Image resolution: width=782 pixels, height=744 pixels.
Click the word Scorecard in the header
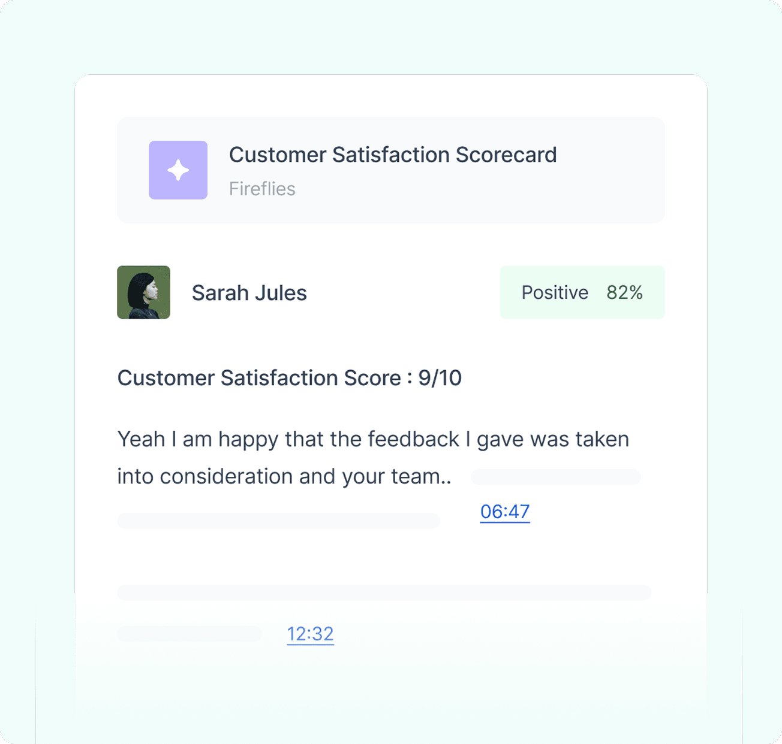pyautogui.click(x=506, y=155)
